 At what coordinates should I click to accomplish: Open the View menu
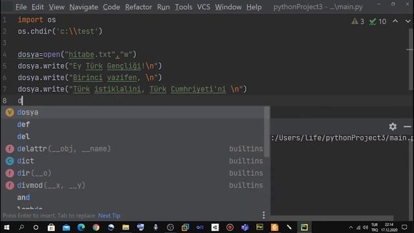[56, 7]
